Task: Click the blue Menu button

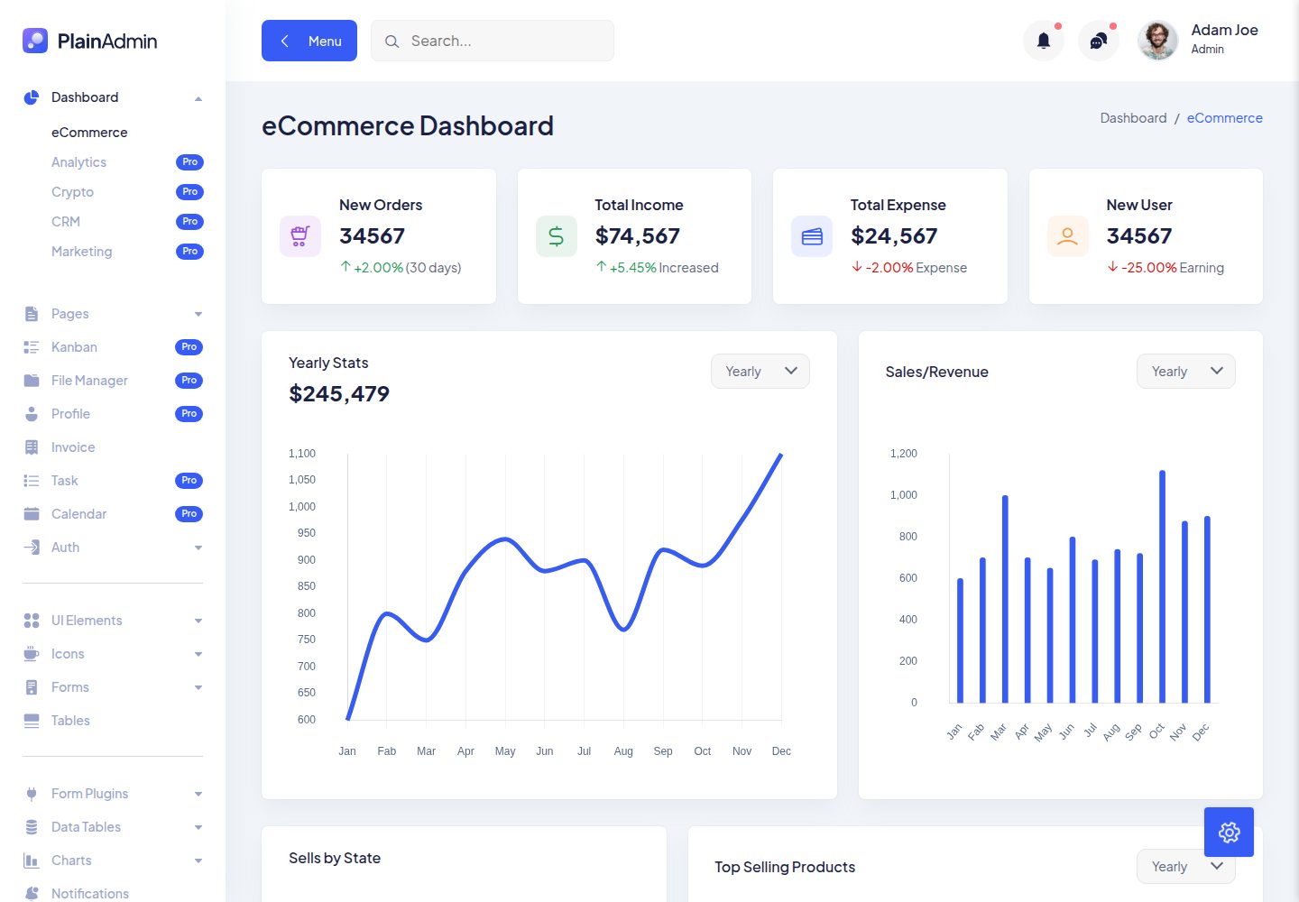Action: click(309, 41)
